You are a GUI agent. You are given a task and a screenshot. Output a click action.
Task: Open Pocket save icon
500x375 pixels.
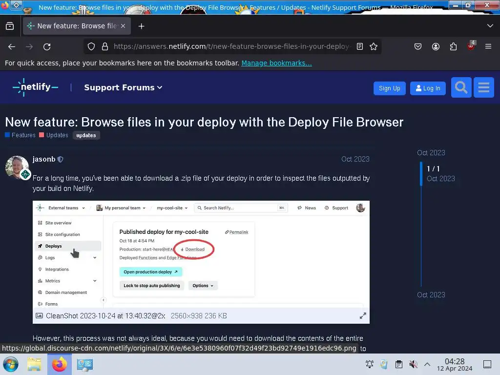tap(418, 46)
